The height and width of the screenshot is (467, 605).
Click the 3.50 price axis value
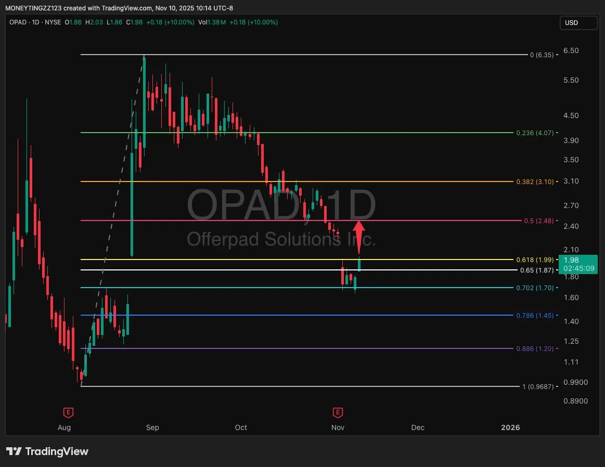(x=571, y=160)
